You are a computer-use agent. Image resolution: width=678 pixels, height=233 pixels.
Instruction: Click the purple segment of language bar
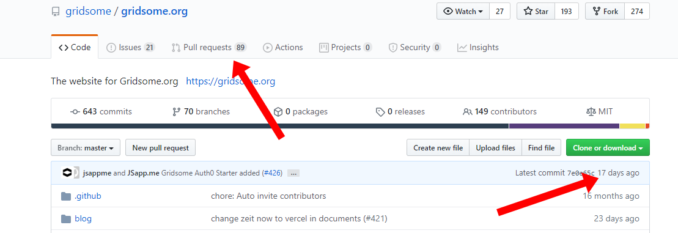point(564,126)
